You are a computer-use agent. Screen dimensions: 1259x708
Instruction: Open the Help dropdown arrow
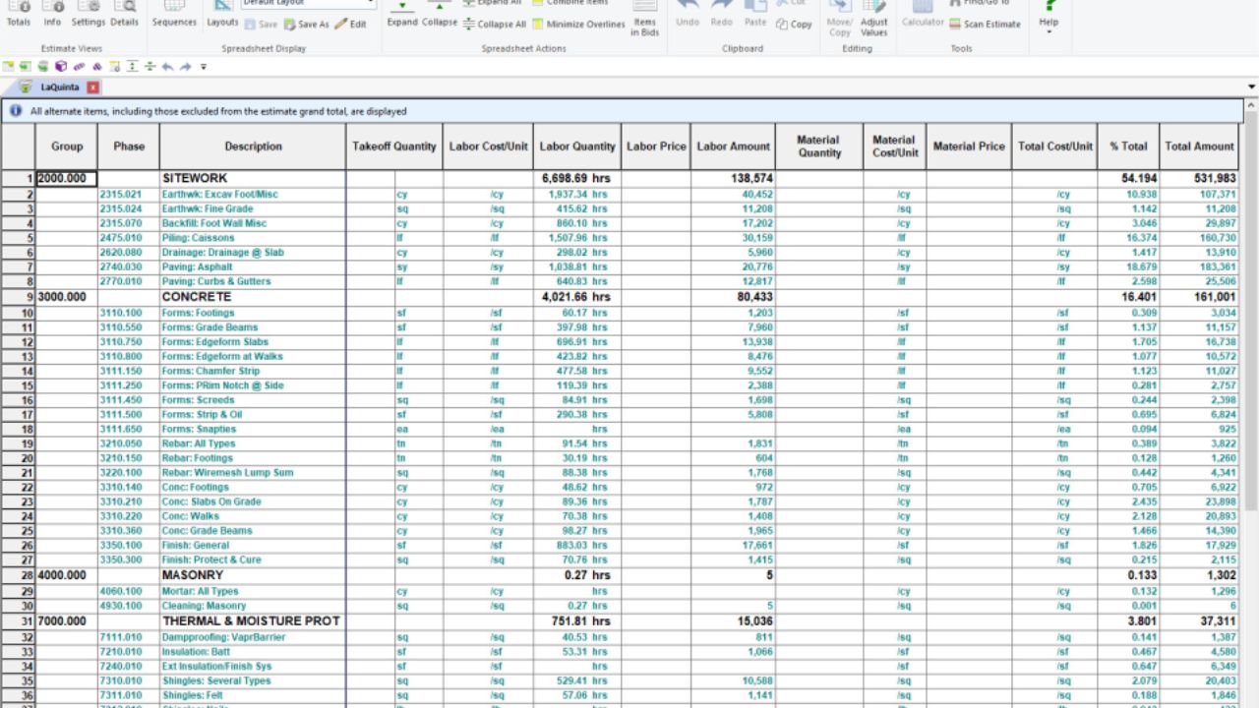[x=1049, y=31]
